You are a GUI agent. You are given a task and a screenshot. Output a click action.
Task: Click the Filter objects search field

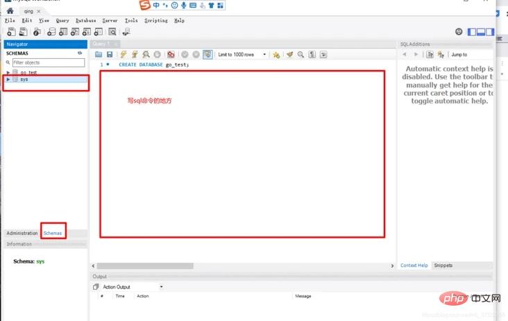pyautogui.click(x=49, y=62)
